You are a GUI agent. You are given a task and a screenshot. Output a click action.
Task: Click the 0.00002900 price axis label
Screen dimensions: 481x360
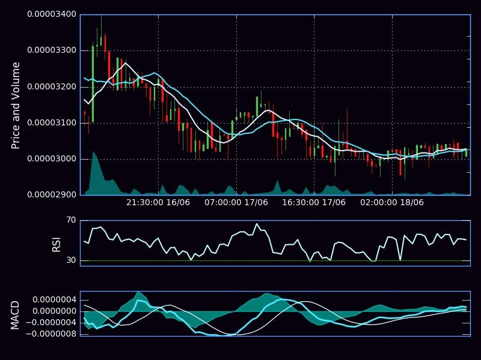tap(52, 194)
